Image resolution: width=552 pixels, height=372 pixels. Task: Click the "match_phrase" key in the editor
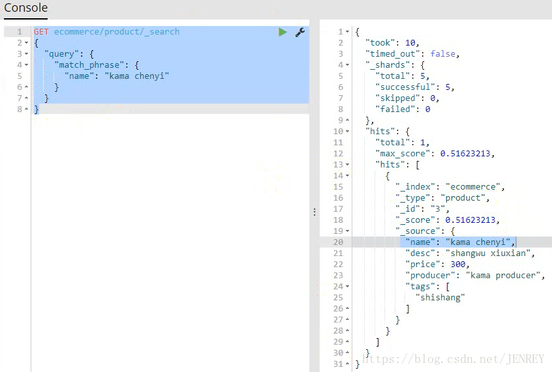[89, 65]
